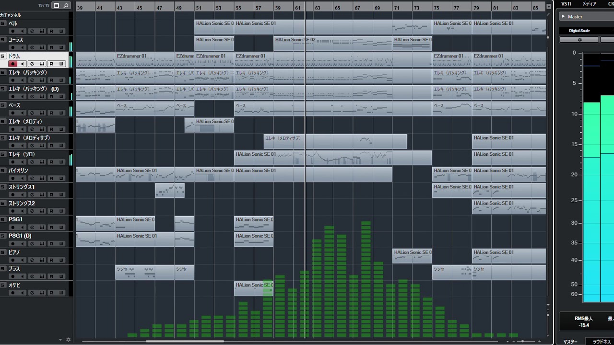614x345 pixels.
Task: Switch to the マスター tab
Action: pyautogui.click(x=570, y=342)
